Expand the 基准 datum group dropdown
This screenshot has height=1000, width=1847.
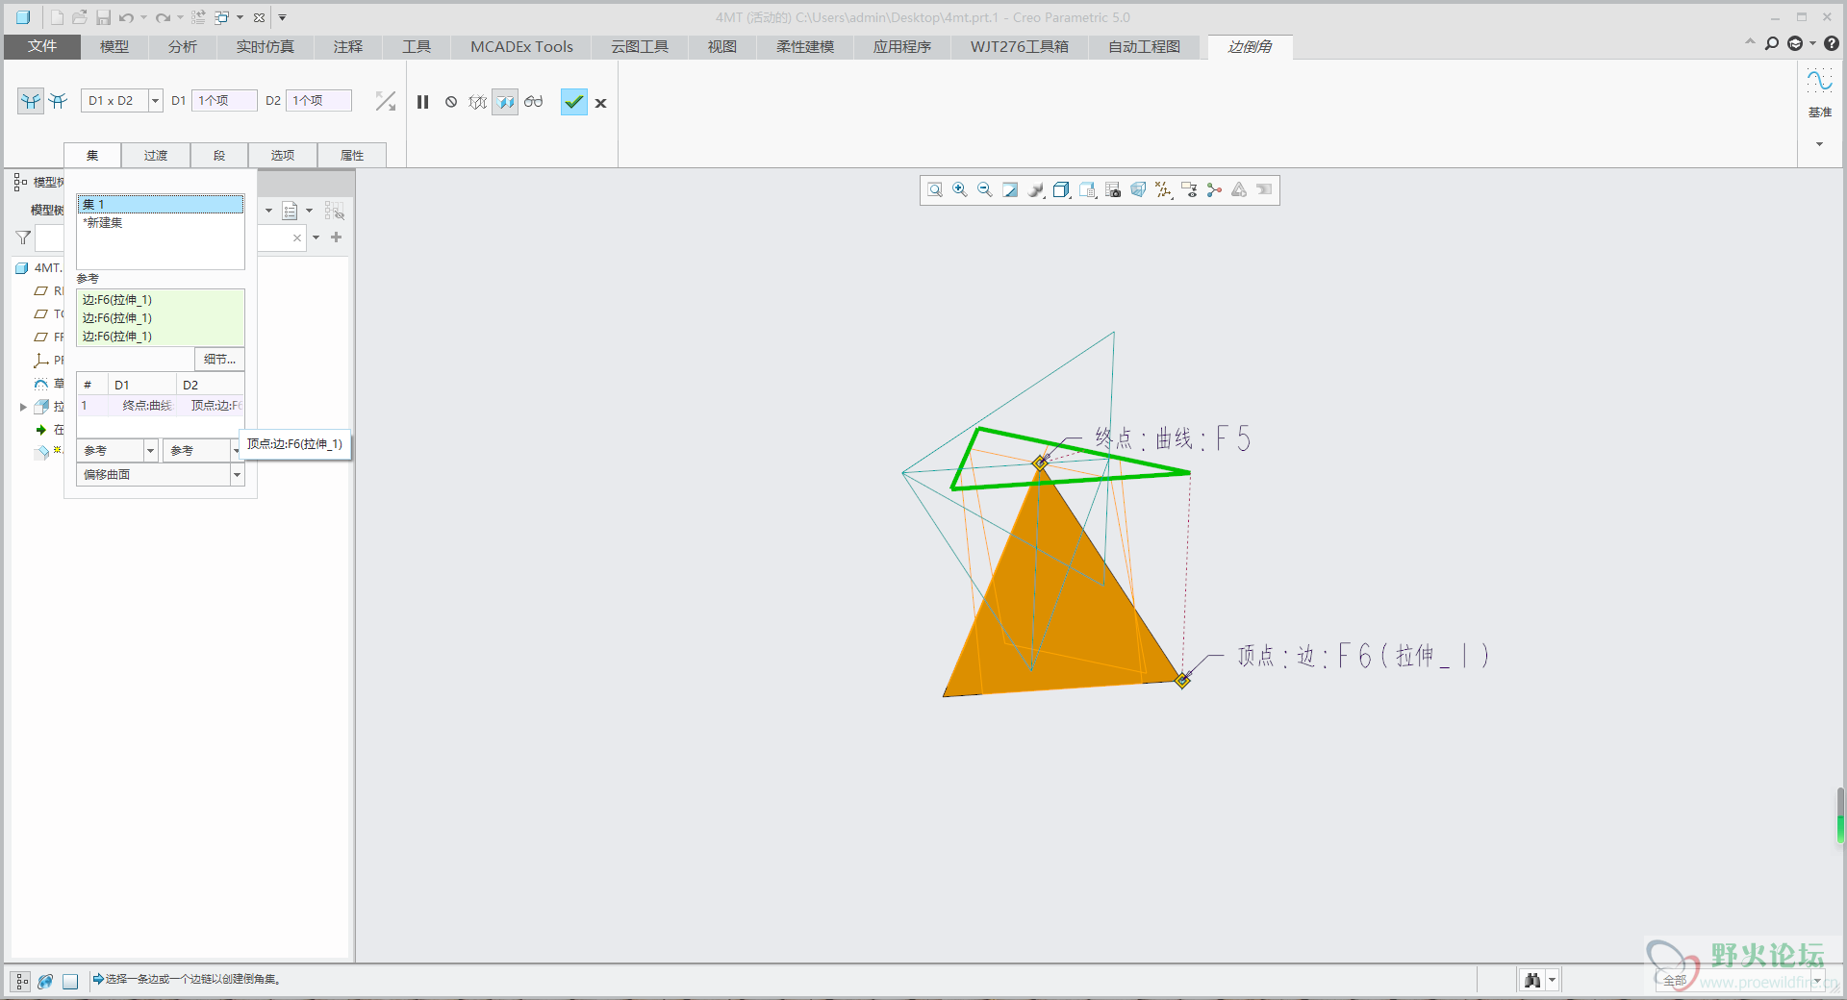[x=1819, y=144]
